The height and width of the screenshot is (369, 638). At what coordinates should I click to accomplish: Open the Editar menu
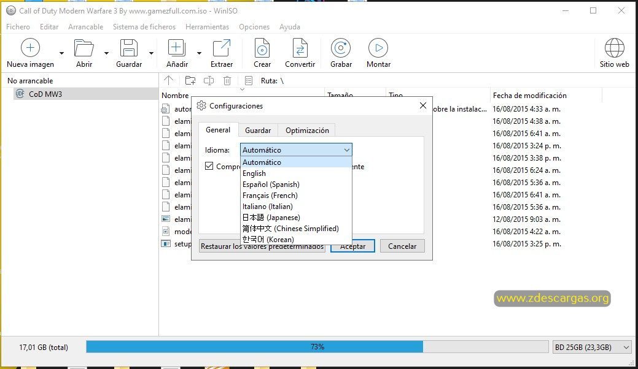click(49, 27)
